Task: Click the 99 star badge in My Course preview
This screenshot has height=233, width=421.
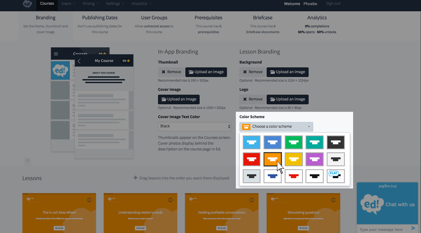Action: coord(126,61)
